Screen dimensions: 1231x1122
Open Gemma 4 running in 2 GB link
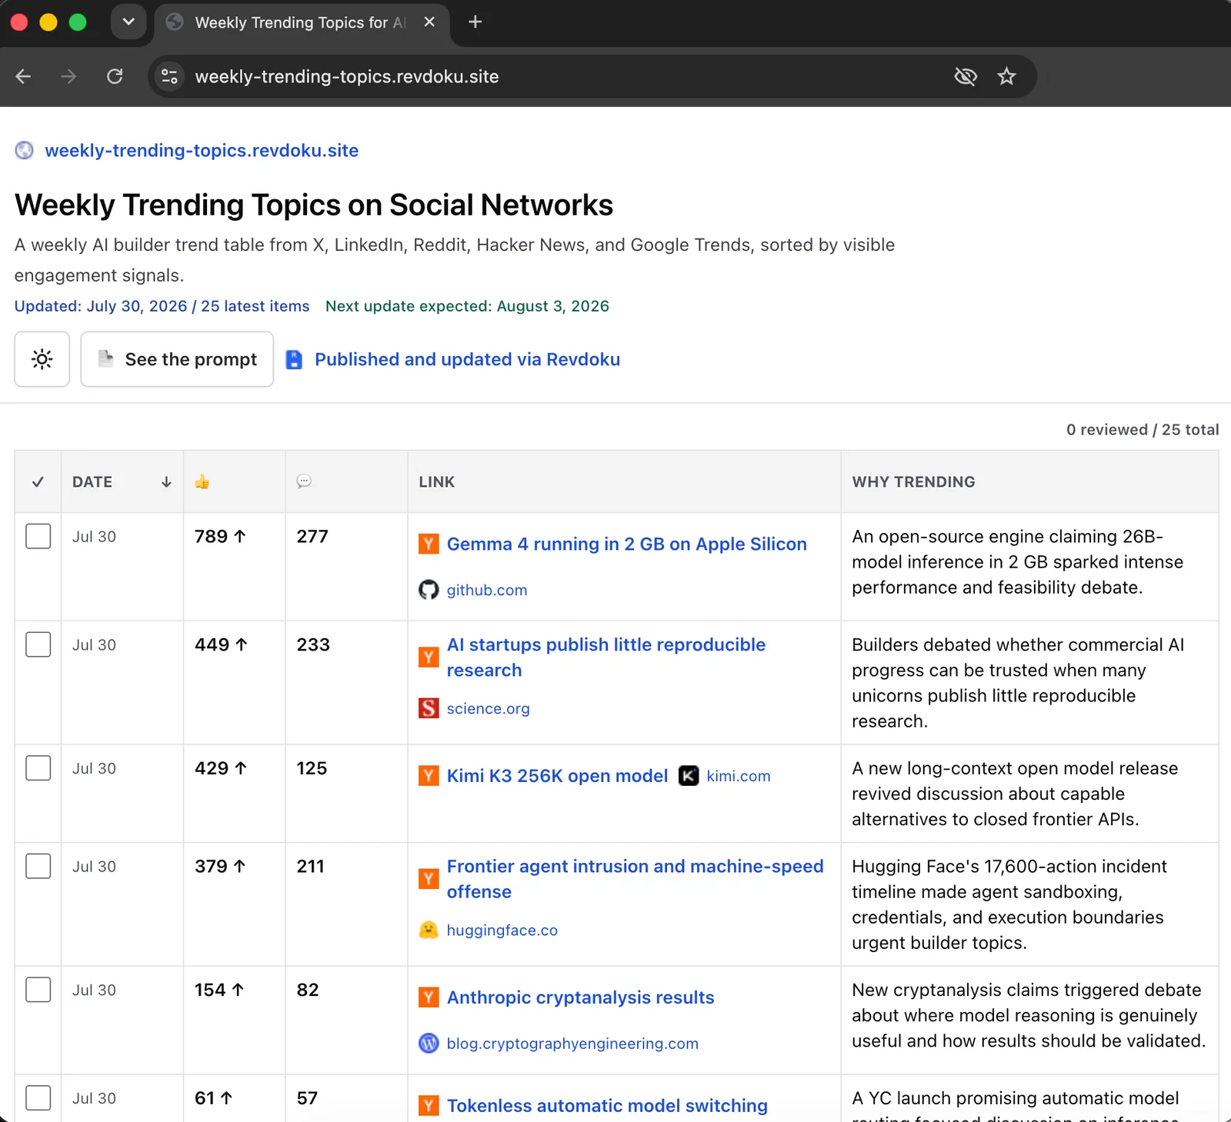[x=626, y=544]
